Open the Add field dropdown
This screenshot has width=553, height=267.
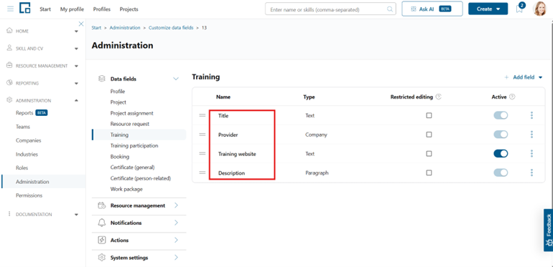[x=524, y=77]
